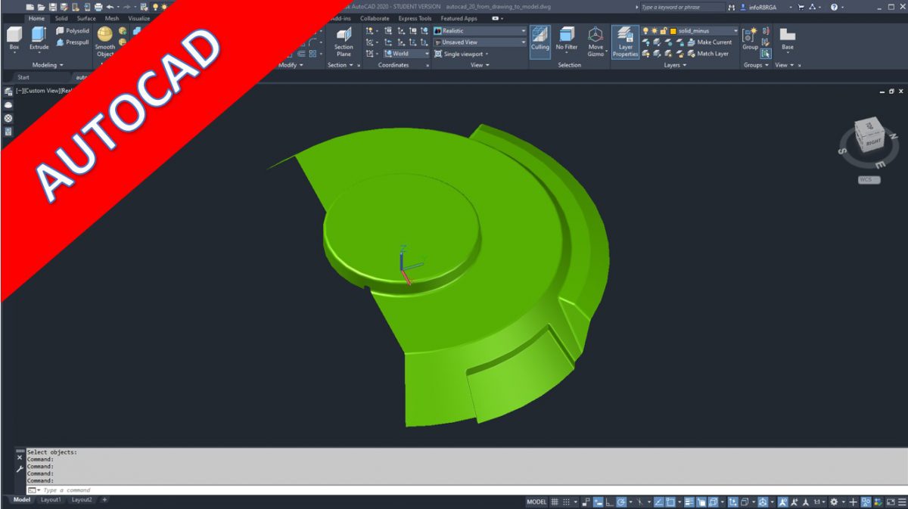Activate the Extrude tool
The image size is (908, 509).
click(38, 36)
